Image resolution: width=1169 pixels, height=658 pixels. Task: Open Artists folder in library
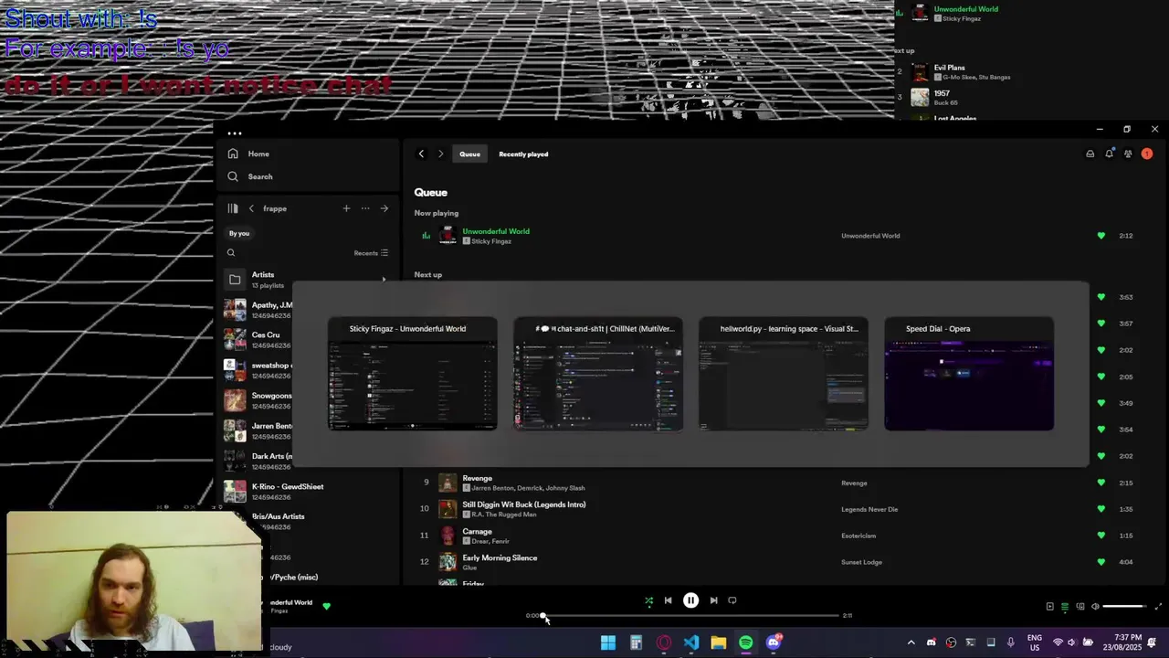306,279
